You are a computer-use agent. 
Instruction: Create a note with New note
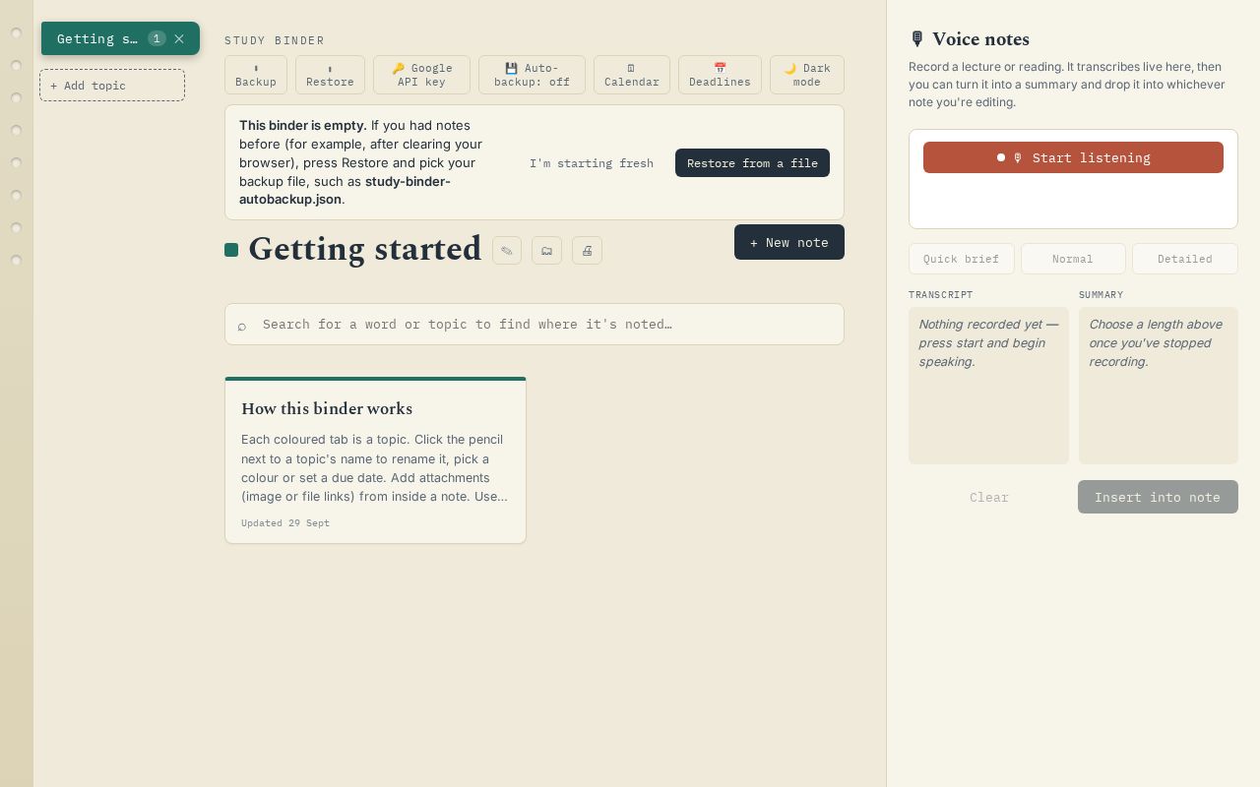coord(789,242)
